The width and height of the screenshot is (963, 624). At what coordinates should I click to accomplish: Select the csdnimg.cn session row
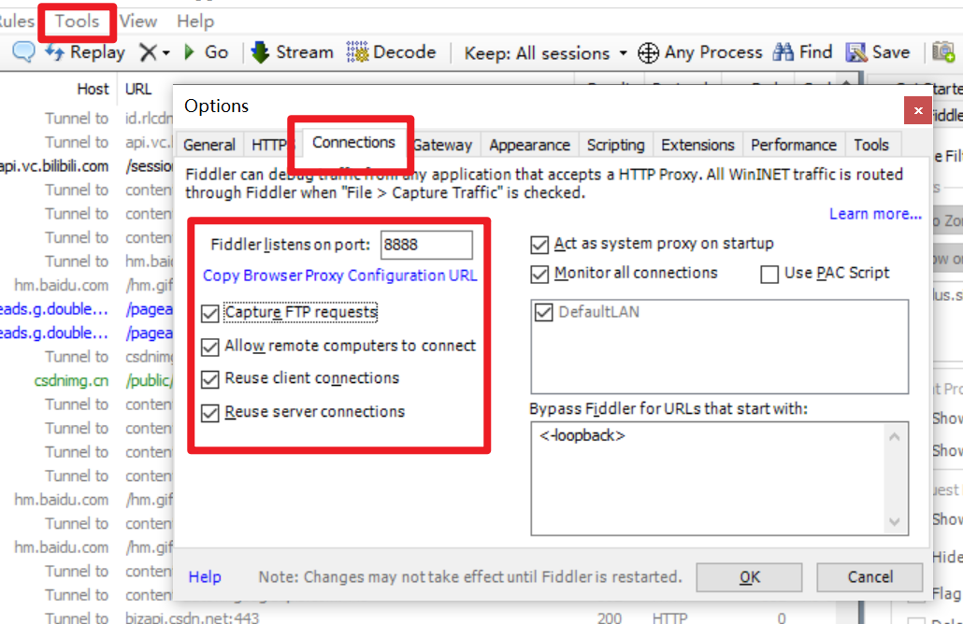(x=86, y=380)
